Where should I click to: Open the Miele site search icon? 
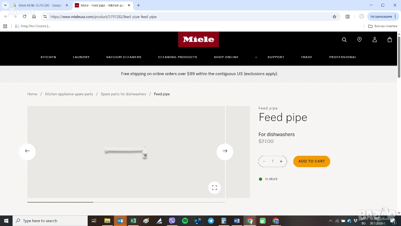(x=344, y=40)
